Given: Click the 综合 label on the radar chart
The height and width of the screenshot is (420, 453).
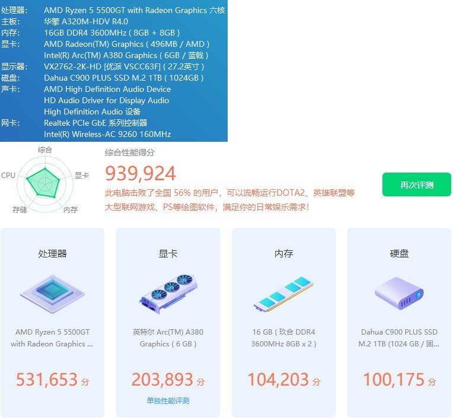Looking at the screenshot, I should point(45,149).
